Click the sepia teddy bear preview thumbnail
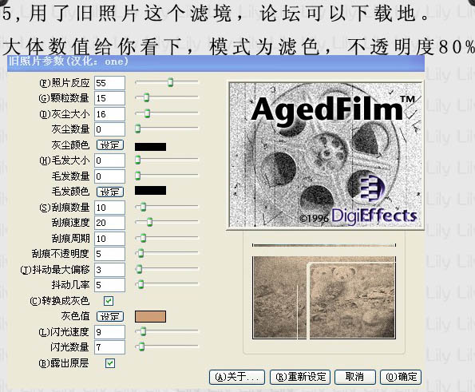 (324, 298)
